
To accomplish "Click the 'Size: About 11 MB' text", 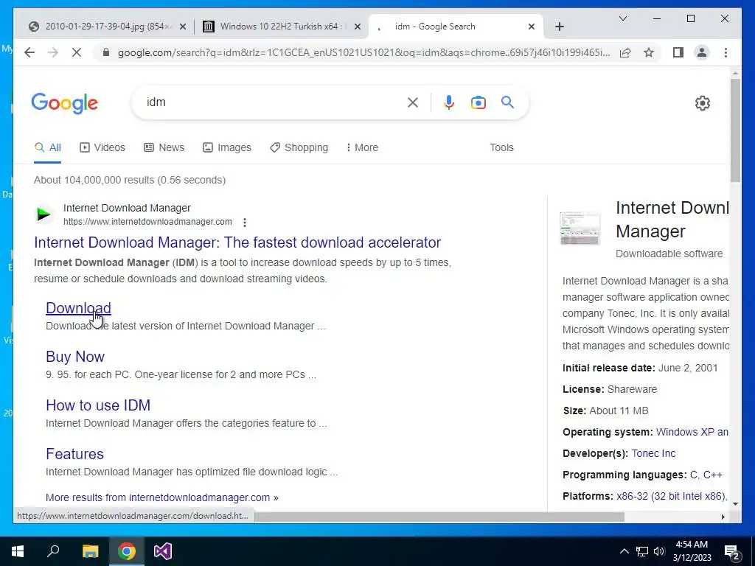I will (606, 410).
